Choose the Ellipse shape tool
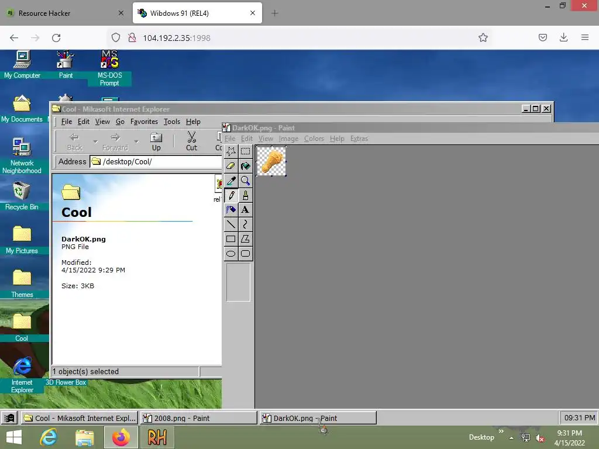The image size is (599, 449). tap(230, 254)
